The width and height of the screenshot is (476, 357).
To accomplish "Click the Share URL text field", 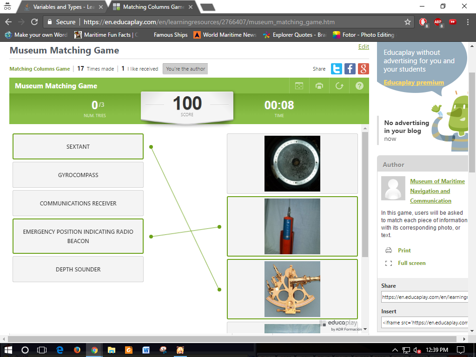I will point(424,297).
